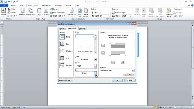Open the Breaks dropdown
The height and width of the screenshot is (109, 194).
[x=55, y=9]
